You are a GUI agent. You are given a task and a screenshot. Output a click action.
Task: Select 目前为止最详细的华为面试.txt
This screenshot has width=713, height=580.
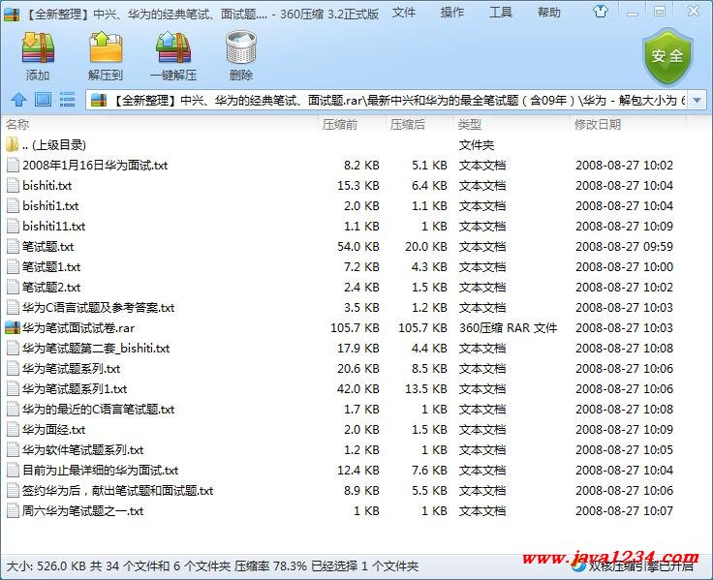click(100, 470)
